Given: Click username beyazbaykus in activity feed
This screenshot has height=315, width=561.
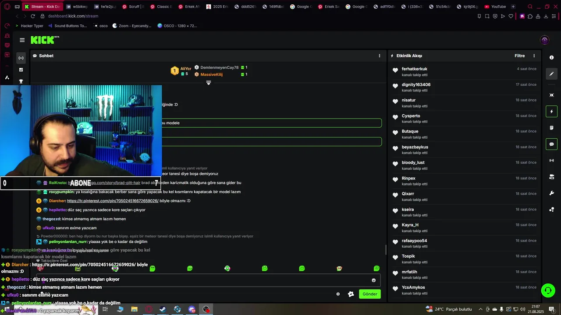Looking at the screenshot, I should coord(415,147).
